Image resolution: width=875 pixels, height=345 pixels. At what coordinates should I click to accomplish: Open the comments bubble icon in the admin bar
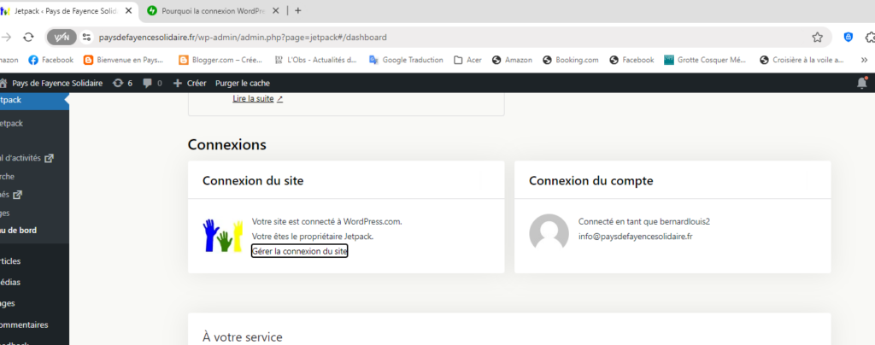(x=152, y=83)
